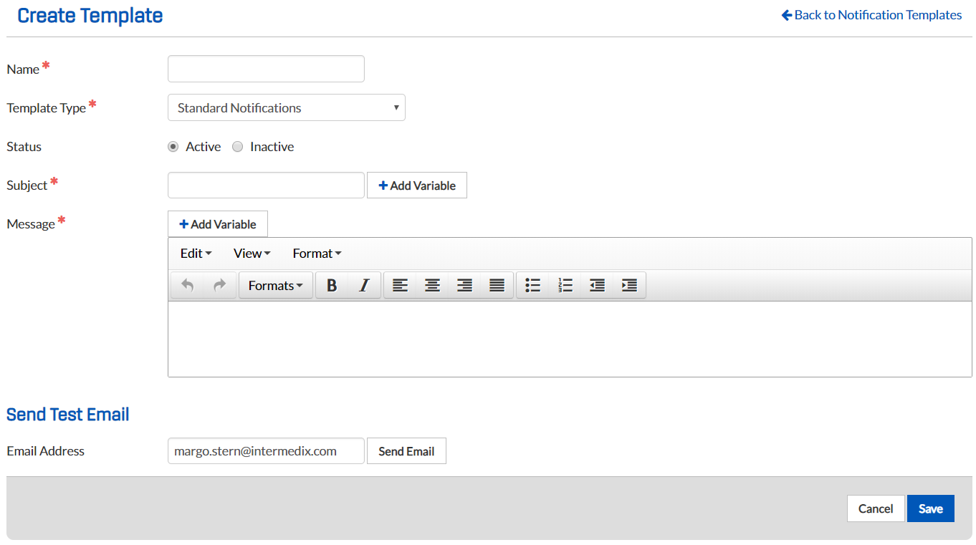Click the Redo arrow in editor toolbar
Image resolution: width=976 pixels, height=545 pixels.
coord(220,285)
